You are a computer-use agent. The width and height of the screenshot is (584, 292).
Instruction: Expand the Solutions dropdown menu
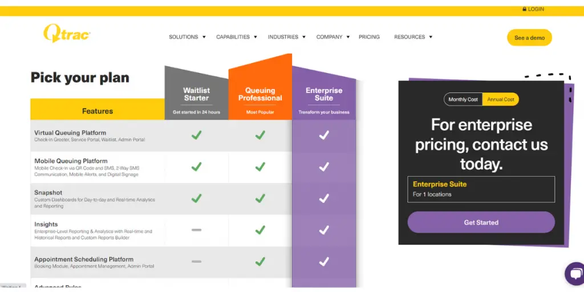187,37
